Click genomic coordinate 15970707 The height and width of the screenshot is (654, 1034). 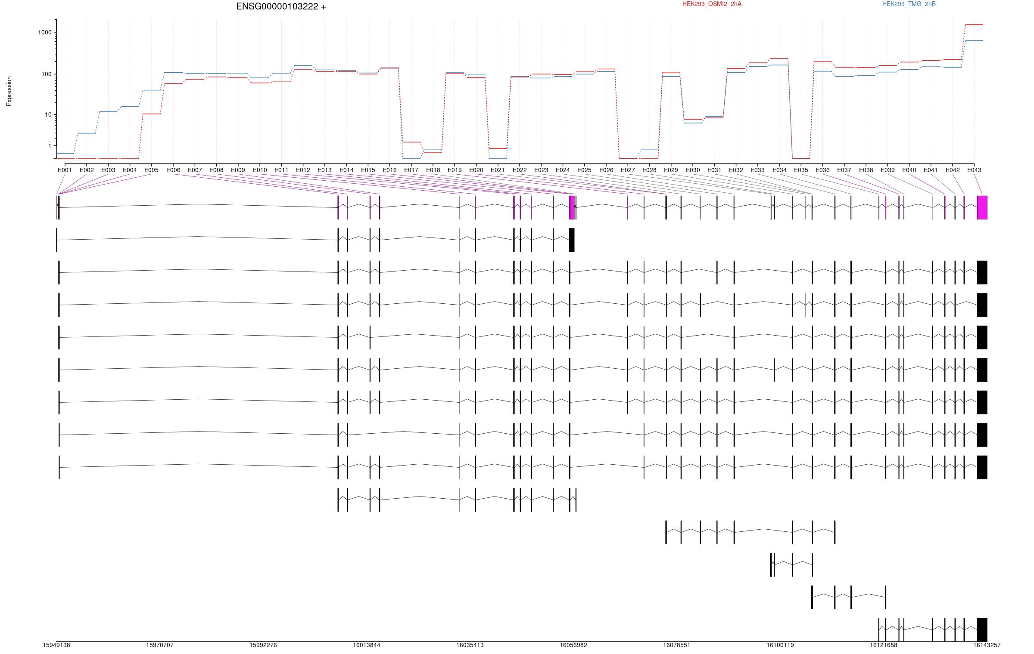160,645
